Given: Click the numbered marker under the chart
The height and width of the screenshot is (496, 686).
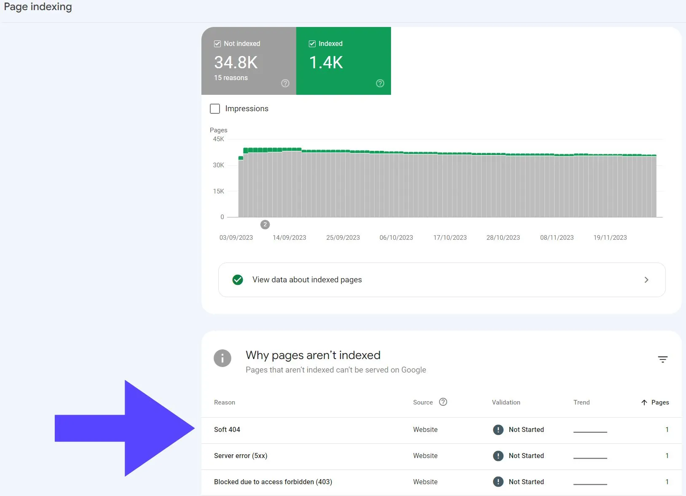Looking at the screenshot, I should pyautogui.click(x=265, y=225).
